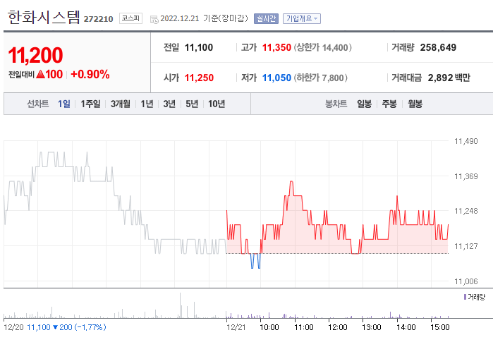Click the 12:00 time axis marker
493x342 pixels.
[x=338, y=327]
